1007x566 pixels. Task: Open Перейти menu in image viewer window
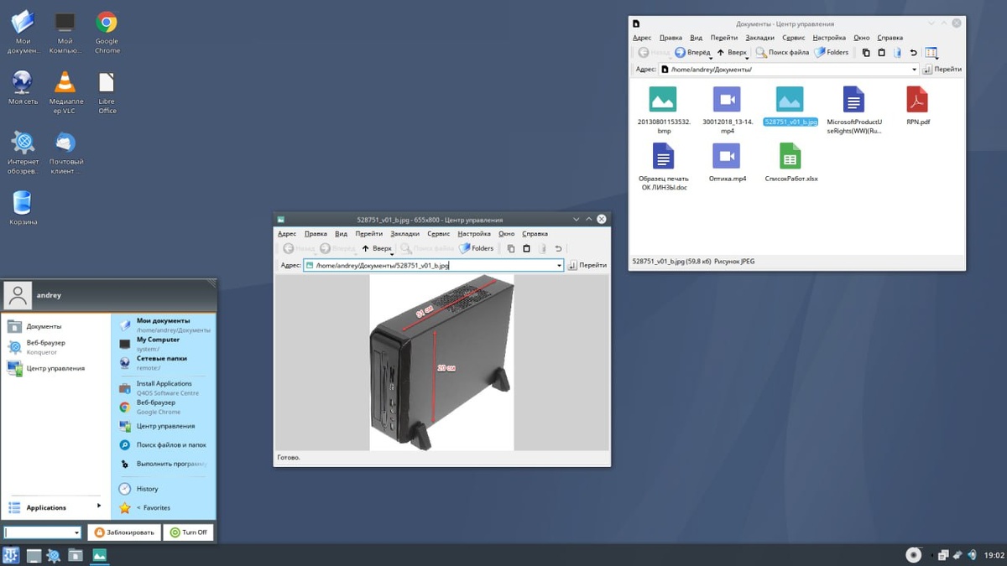[368, 234]
